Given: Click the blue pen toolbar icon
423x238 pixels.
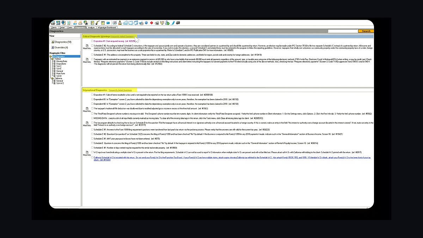Looking at the screenshot, I should [172, 23].
